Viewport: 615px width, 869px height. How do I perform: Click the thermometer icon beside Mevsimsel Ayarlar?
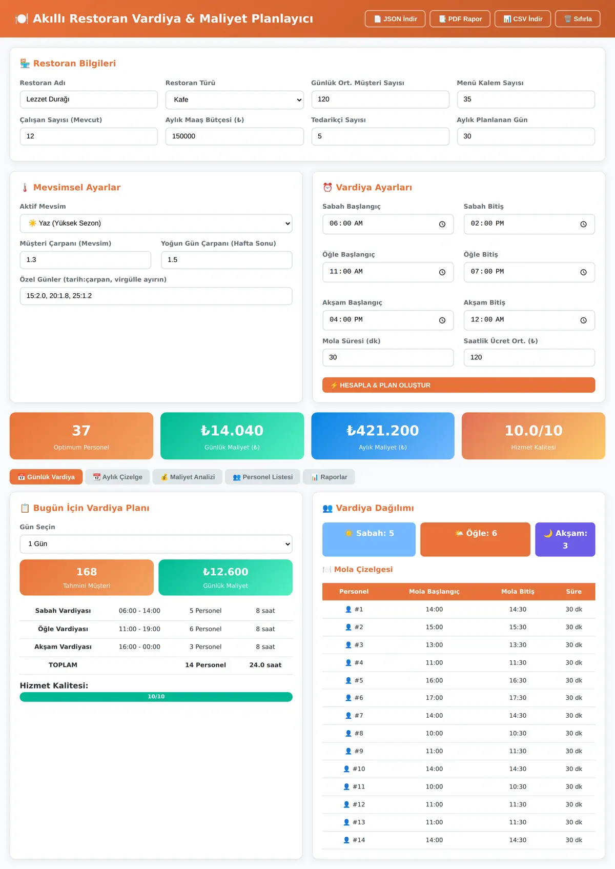(25, 188)
